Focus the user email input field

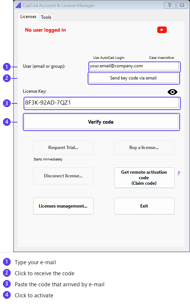coord(134,66)
